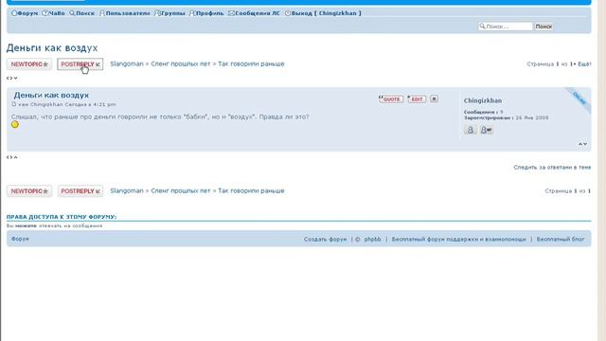Click the bottom NEWTOPIC button
The width and height of the screenshot is (606, 341).
click(x=29, y=191)
